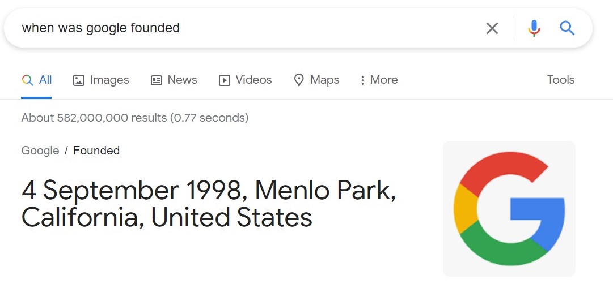Screen dimensions: 613x288
Task: Click the Maps tab location pin icon
Action: point(299,80)
